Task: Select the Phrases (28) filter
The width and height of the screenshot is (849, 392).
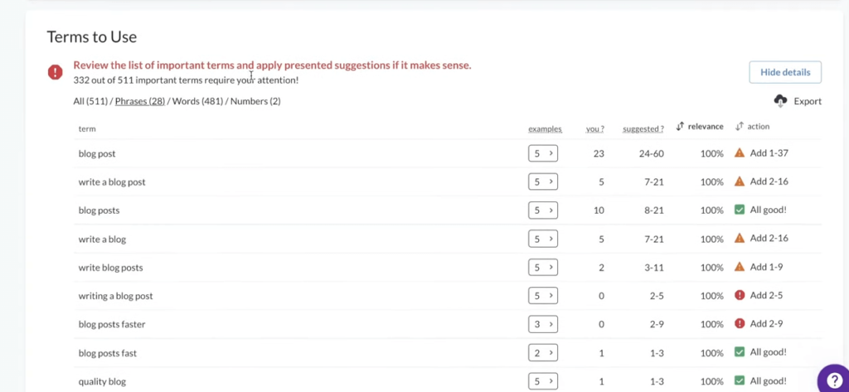Action: coord(139,101)
